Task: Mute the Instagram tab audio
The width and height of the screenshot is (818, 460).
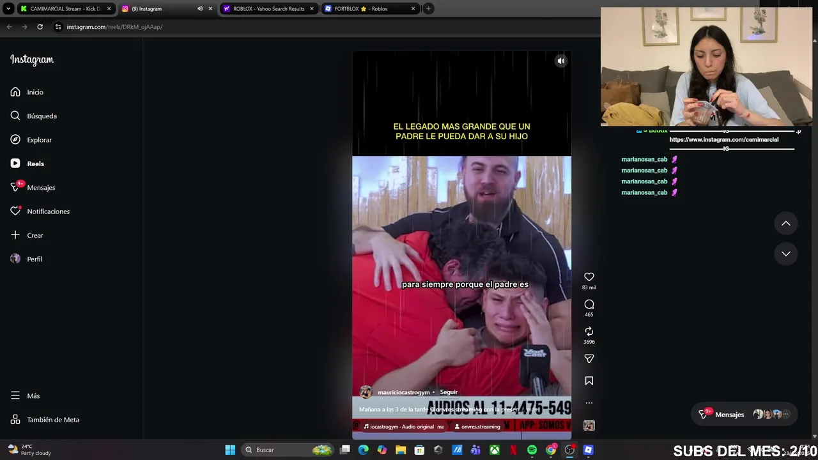Action: pos(200,9)
